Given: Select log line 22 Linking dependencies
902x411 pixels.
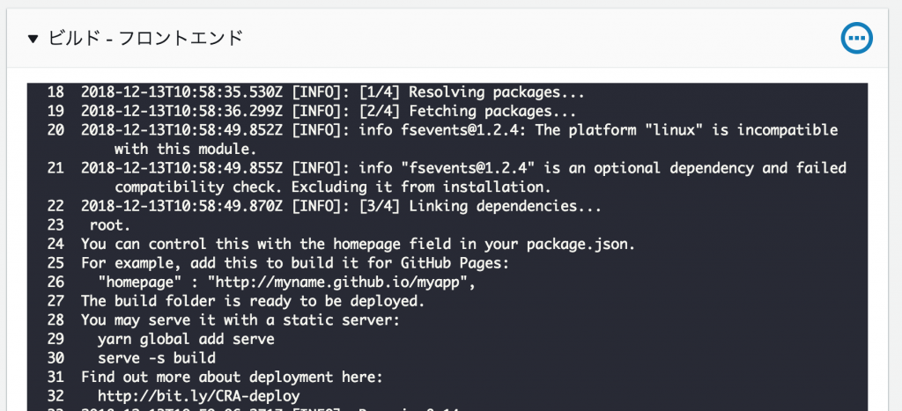Looking at the screenshot, I should point(341,206).
